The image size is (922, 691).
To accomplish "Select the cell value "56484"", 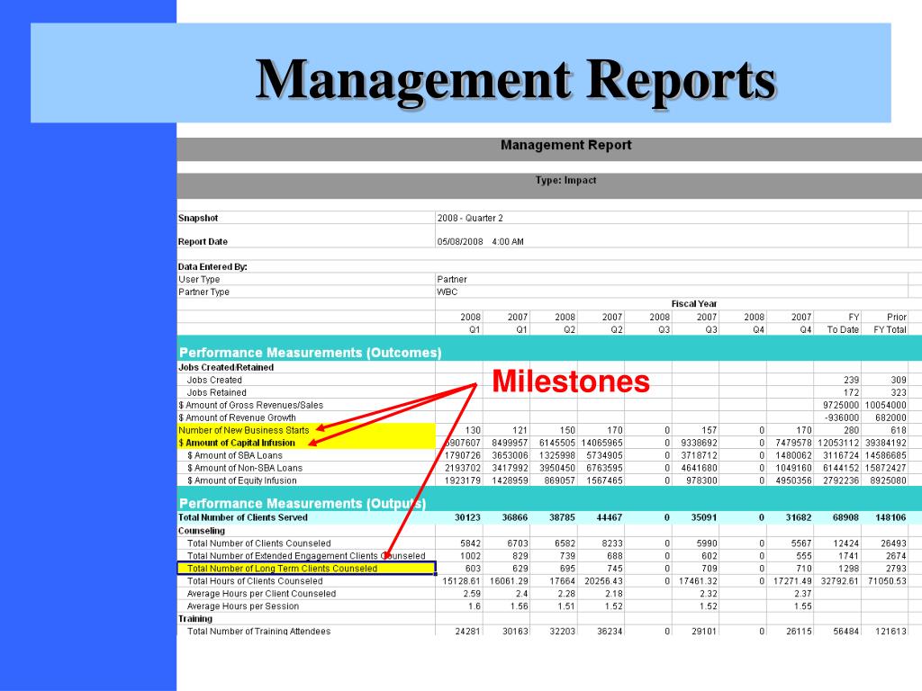I will pos(846,631).
